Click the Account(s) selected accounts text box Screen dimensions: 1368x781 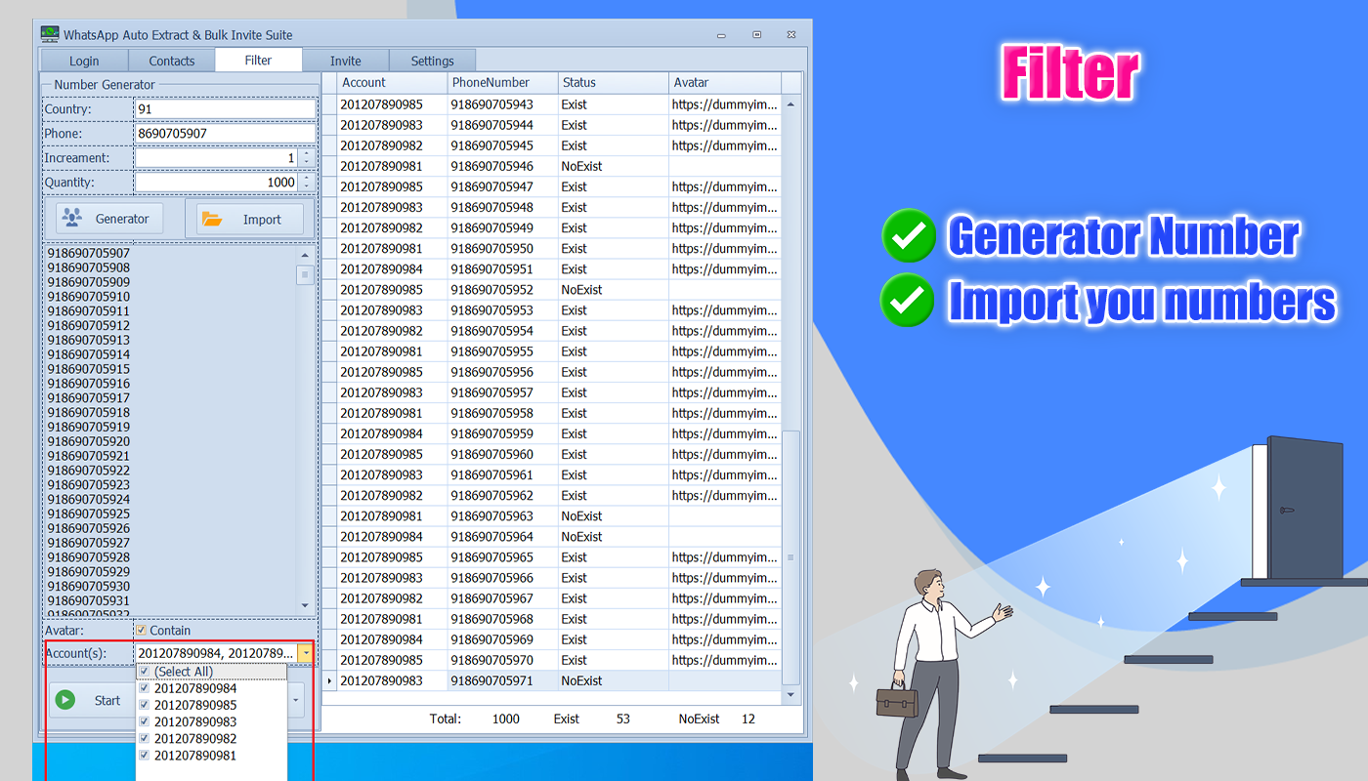[216, 653]
